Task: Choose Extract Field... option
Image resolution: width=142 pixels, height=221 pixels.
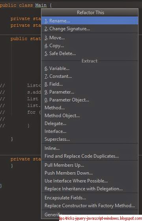Action: [90, 84]
